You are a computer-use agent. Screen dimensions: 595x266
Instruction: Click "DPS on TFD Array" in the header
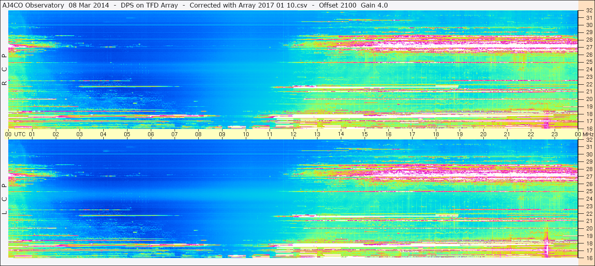(x=149, y=5)
